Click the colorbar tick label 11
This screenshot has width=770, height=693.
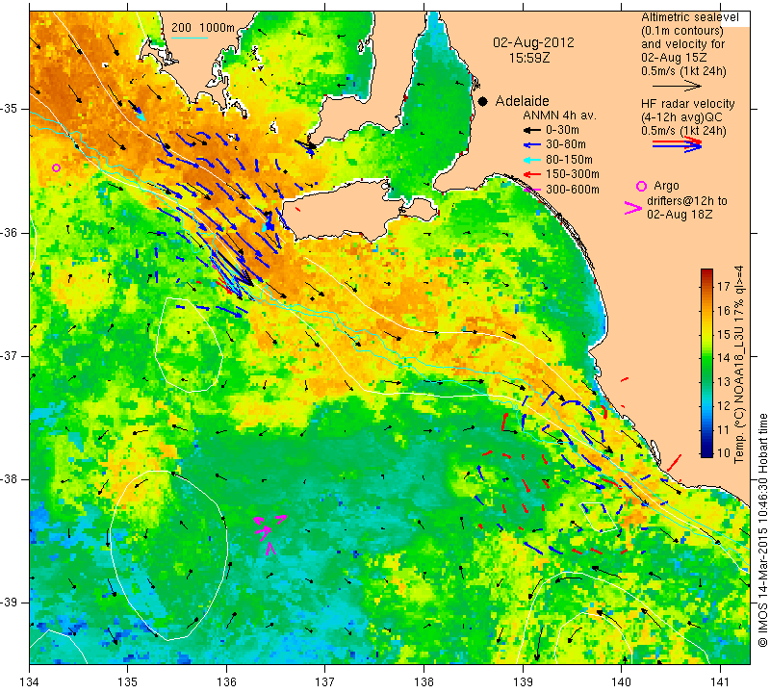(724, 429)
